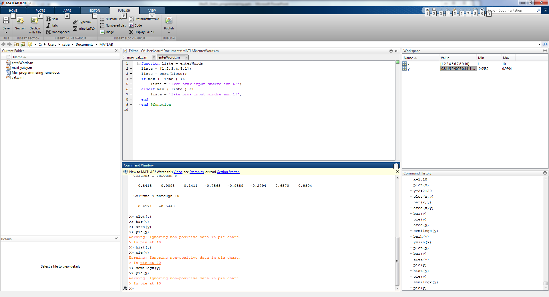549x297 pixels.
Task: Go up one folder level
Action: click(x=16, y=44)
